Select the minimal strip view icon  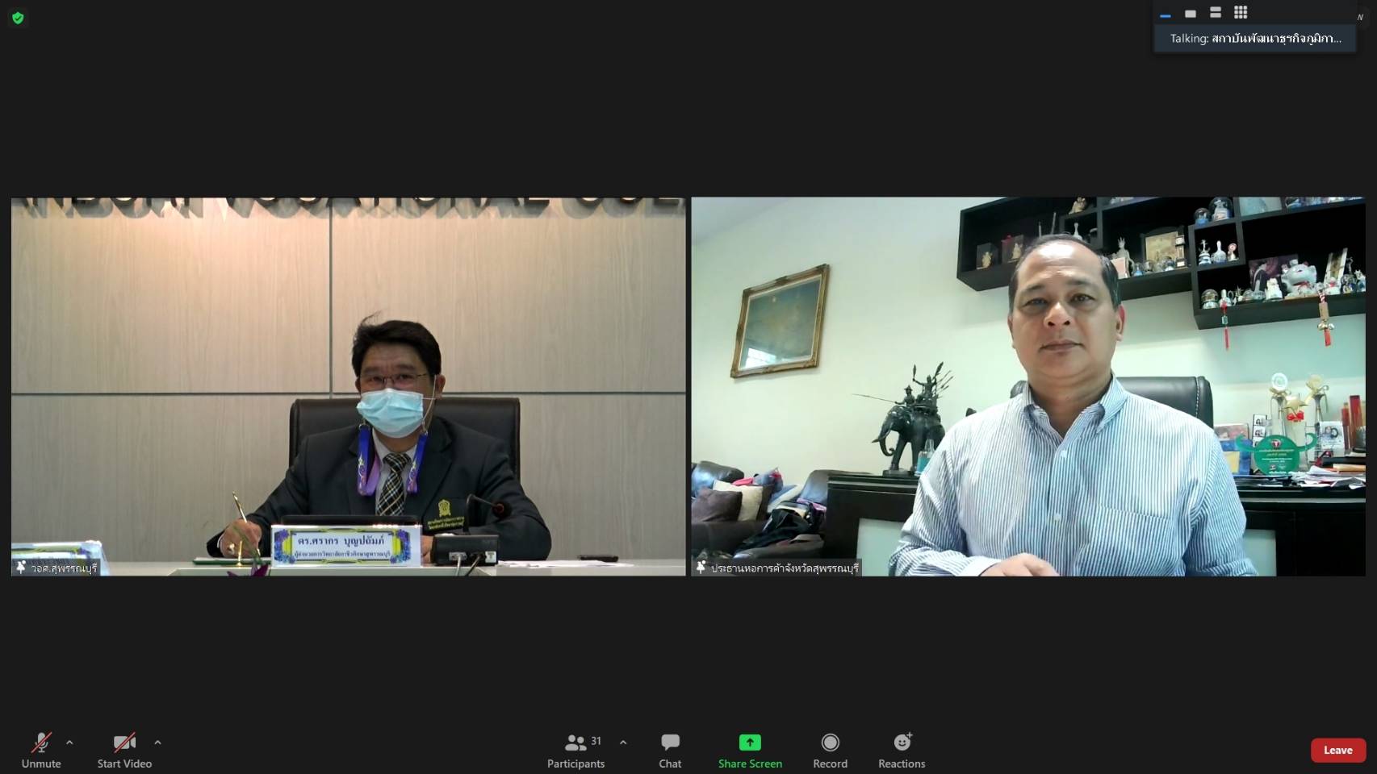point(1165,15)
